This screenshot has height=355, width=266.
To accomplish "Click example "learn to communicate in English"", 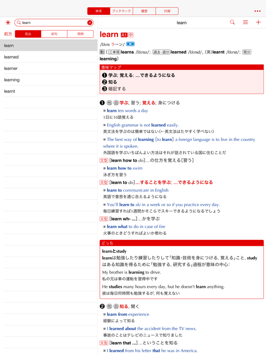I will [138, 190].
